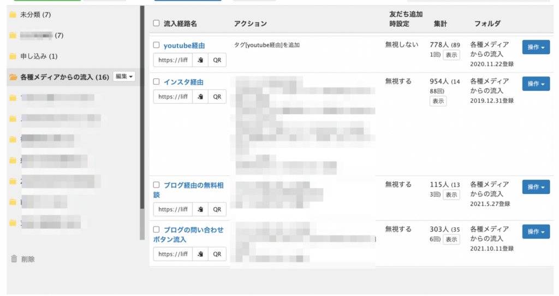Open QR code for youtube経由
The height and width of the screenshot is (296, 559).
pyautogui.click(x=217, y=60)
